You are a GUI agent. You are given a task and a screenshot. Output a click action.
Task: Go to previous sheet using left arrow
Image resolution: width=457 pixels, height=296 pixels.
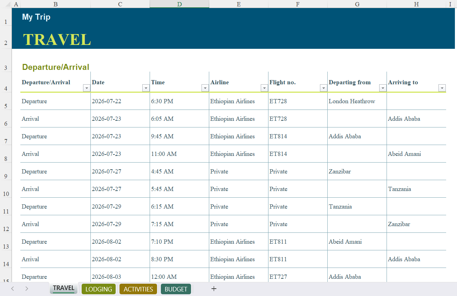click(13, 289)
